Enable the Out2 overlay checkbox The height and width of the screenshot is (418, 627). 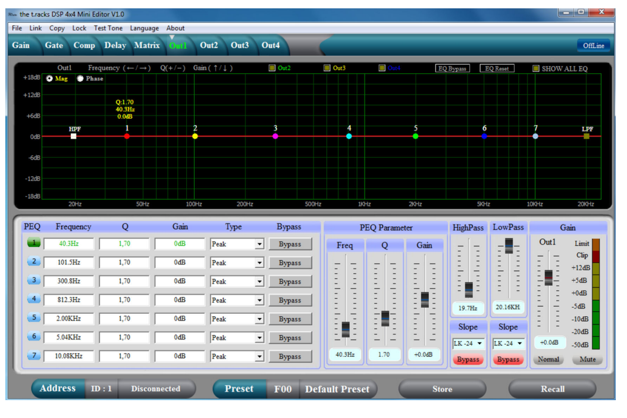click(x=272, y=68)
